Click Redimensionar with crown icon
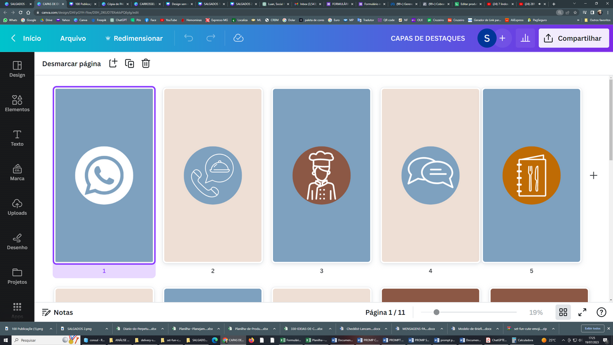The image size is (613, 345). (134, 38)
